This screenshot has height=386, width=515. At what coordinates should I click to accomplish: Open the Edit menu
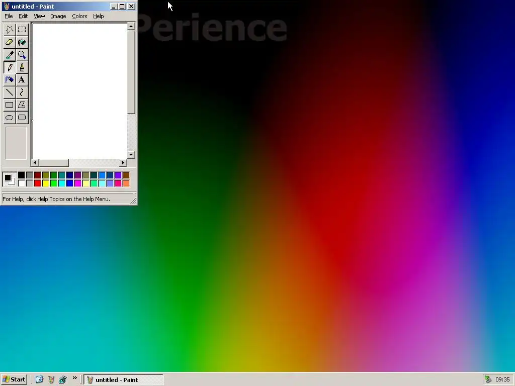(x=23, y=16)
